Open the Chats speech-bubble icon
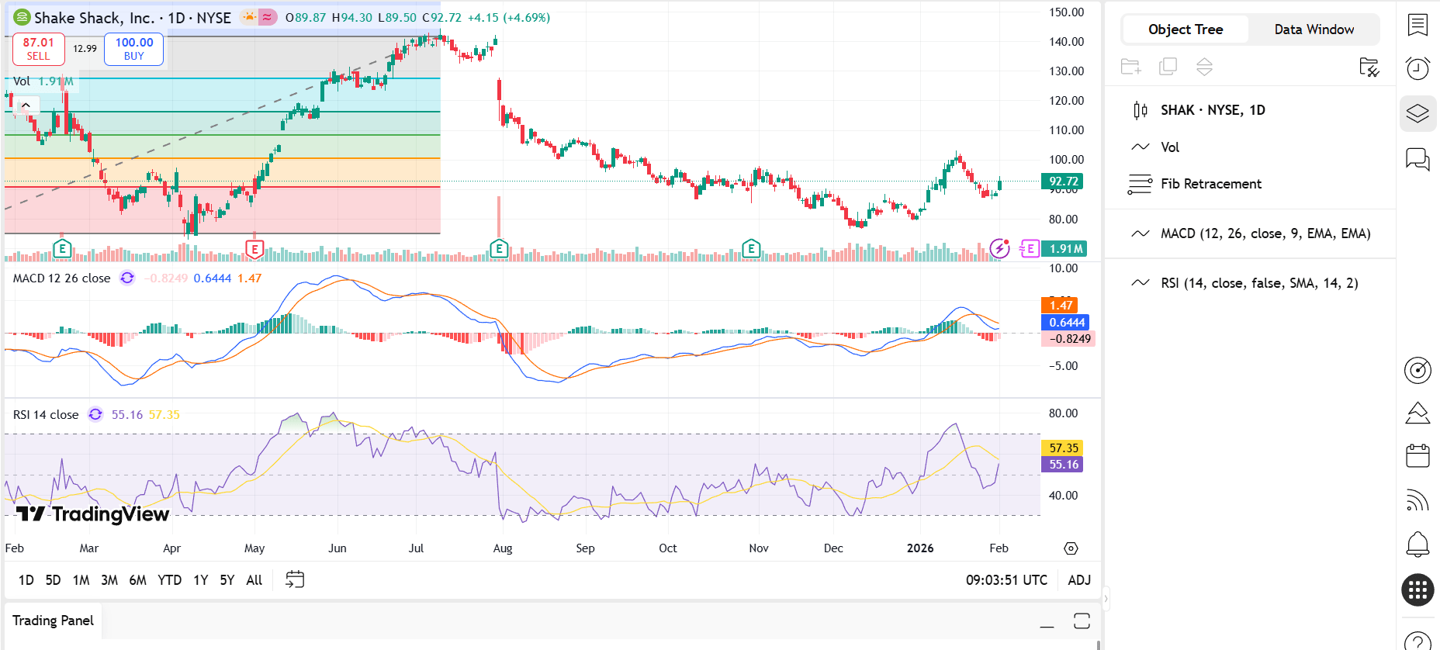The width and height of the screenshot is (1440, 650). pyautogui.click(x=1417, y=159)
